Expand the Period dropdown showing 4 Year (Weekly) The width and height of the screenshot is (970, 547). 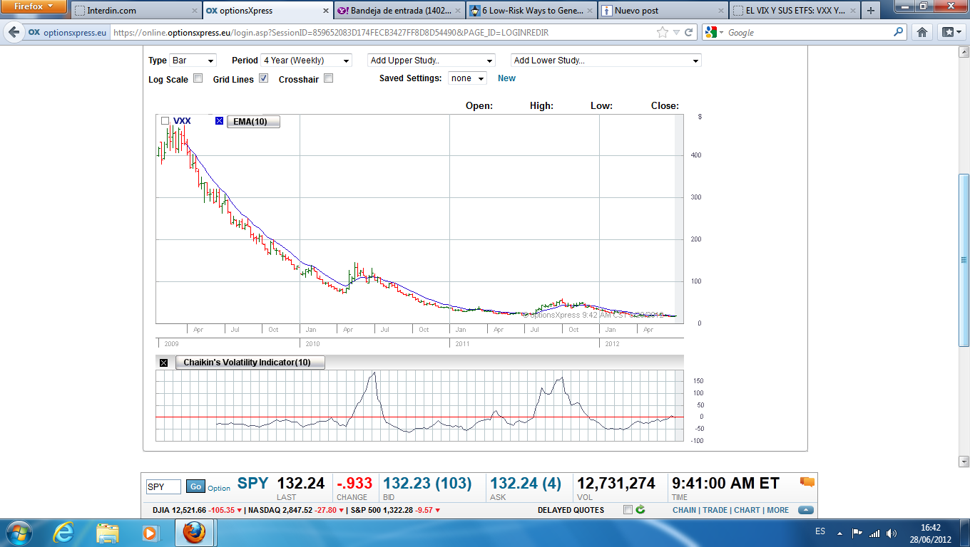click(306, 61)
